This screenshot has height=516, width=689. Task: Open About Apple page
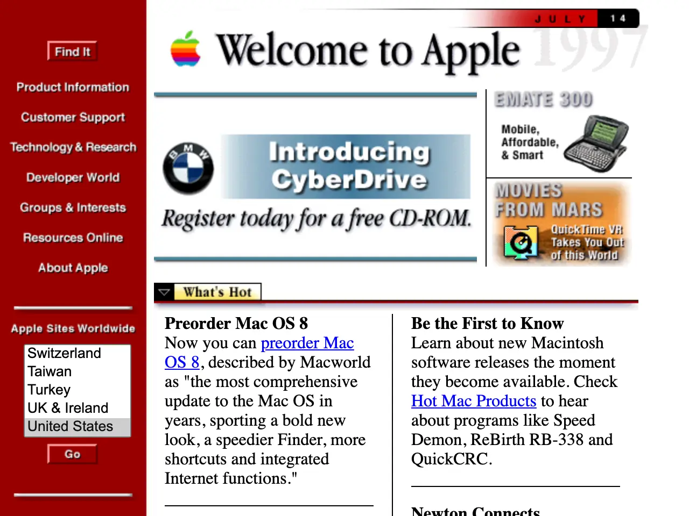(x=73, y=268)
